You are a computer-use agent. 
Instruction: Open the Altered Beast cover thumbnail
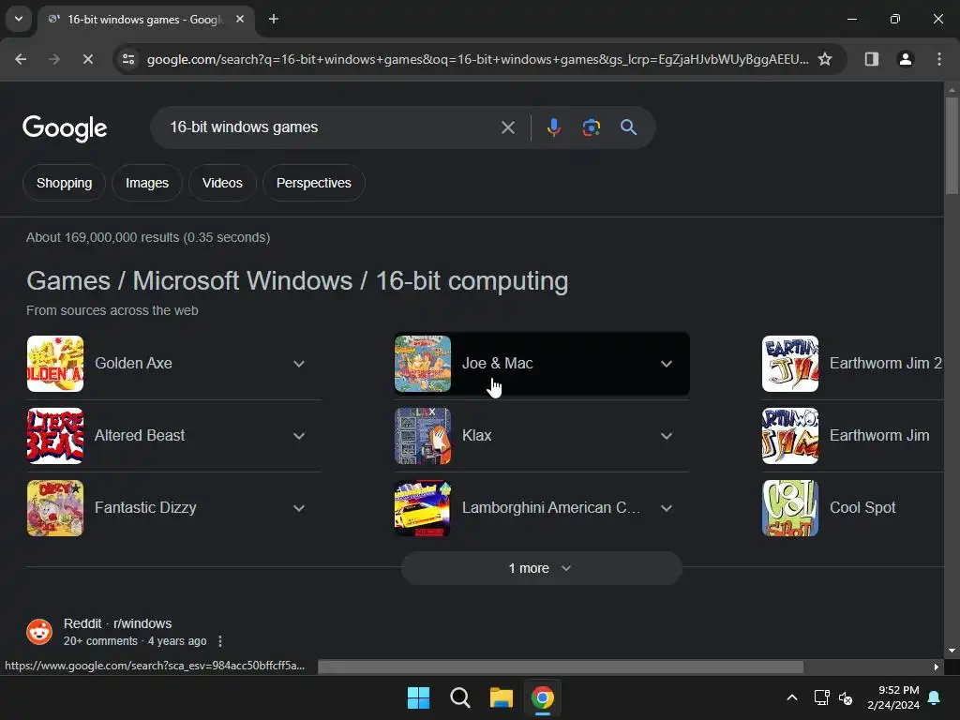pos(55,436)
